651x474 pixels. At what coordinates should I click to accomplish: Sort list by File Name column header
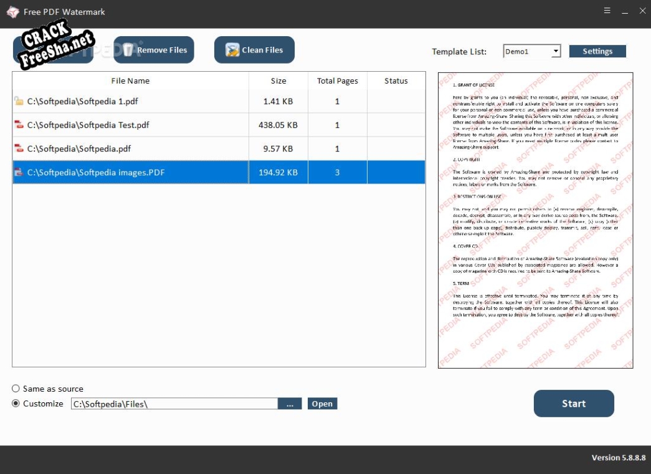click(130, 81)
